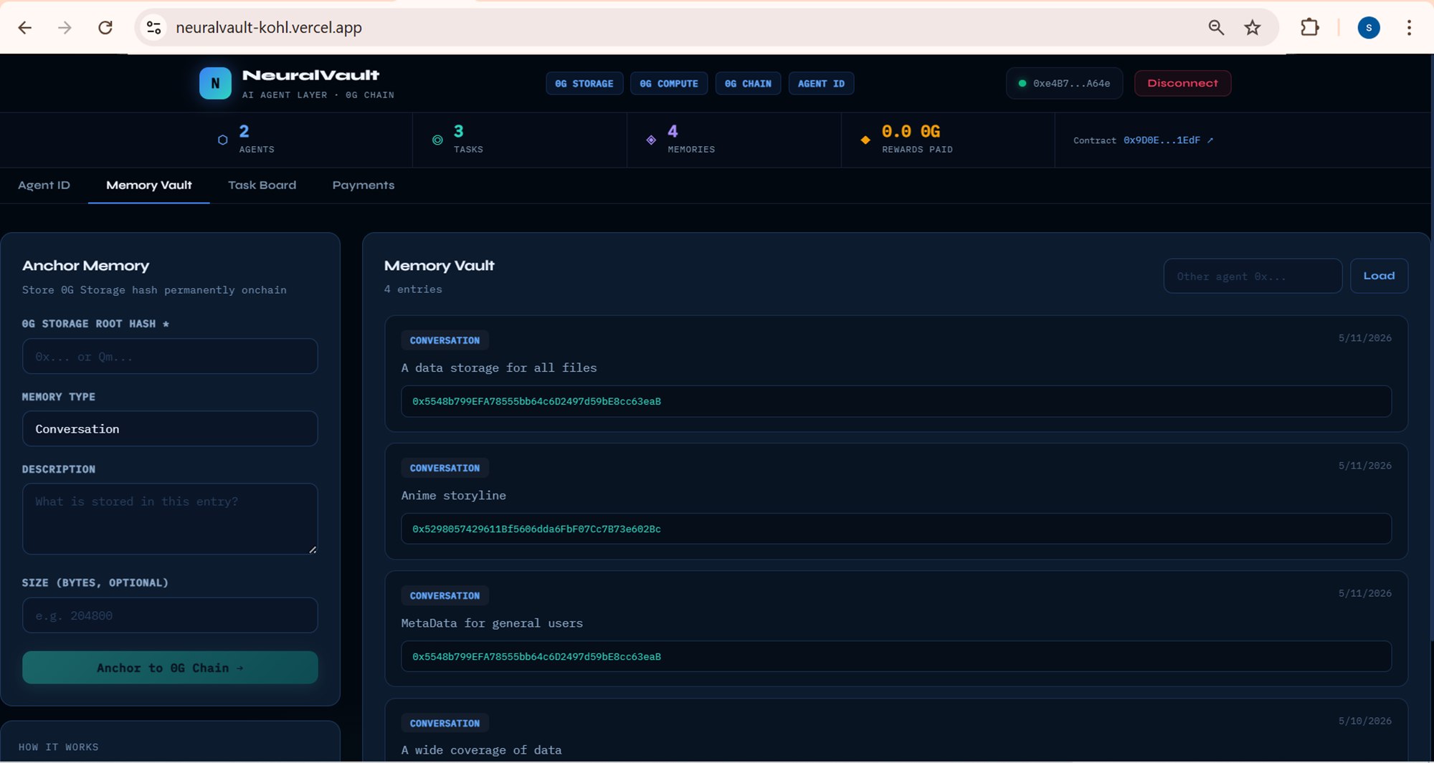Click 'MetaData for general users' text

(492, 623)
